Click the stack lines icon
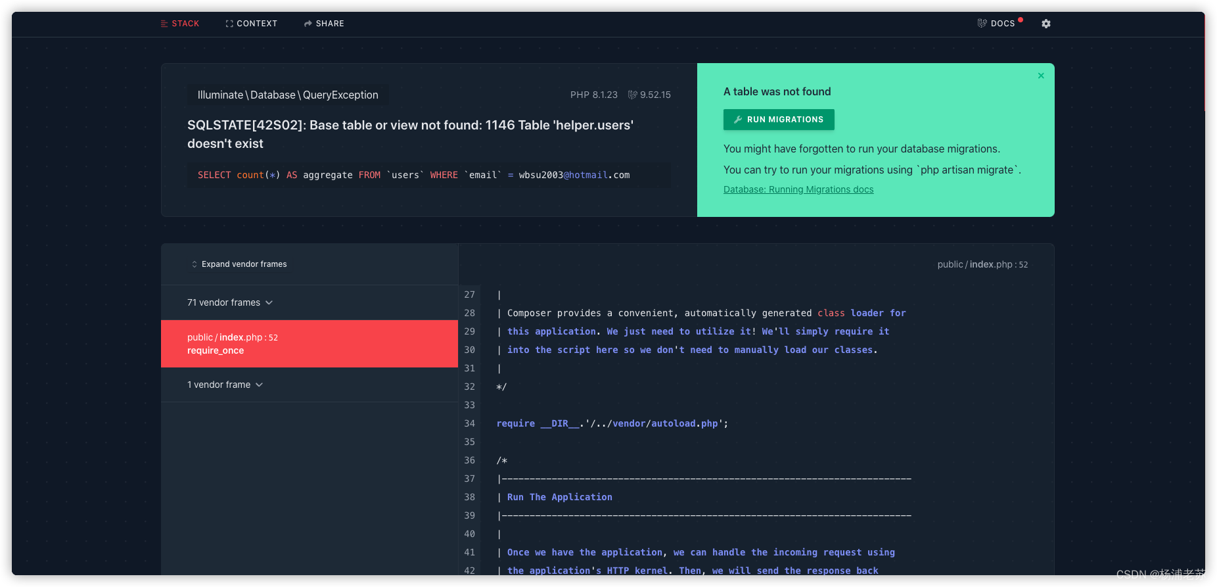Screen dimensions: 1217x587 pyautogui.click(x=164, y=24)
